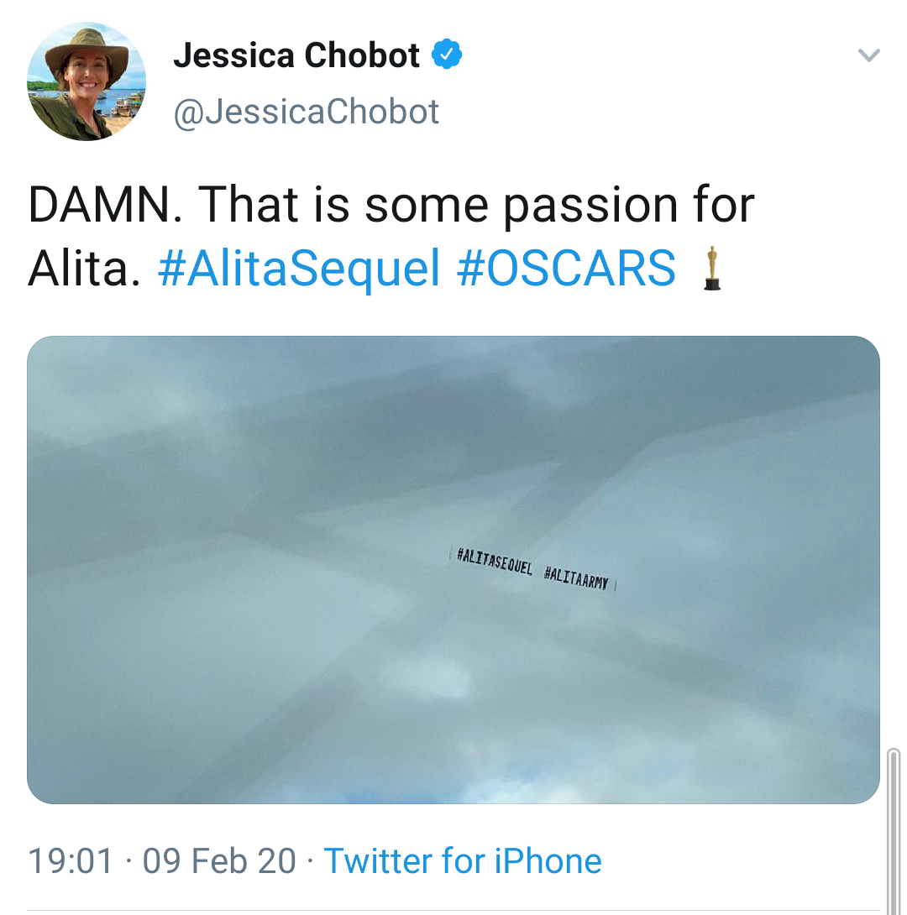Click the Oscar statuette emoji
Image resolution: width=907 pixels, height=915 pixels.
[712, 268]
